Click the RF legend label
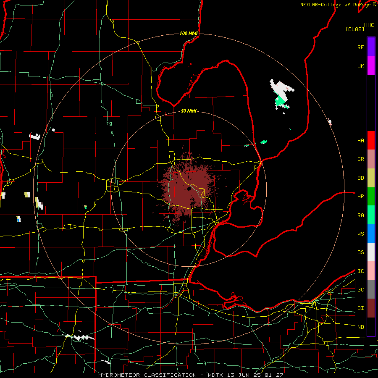 click(x=360, y=47)
